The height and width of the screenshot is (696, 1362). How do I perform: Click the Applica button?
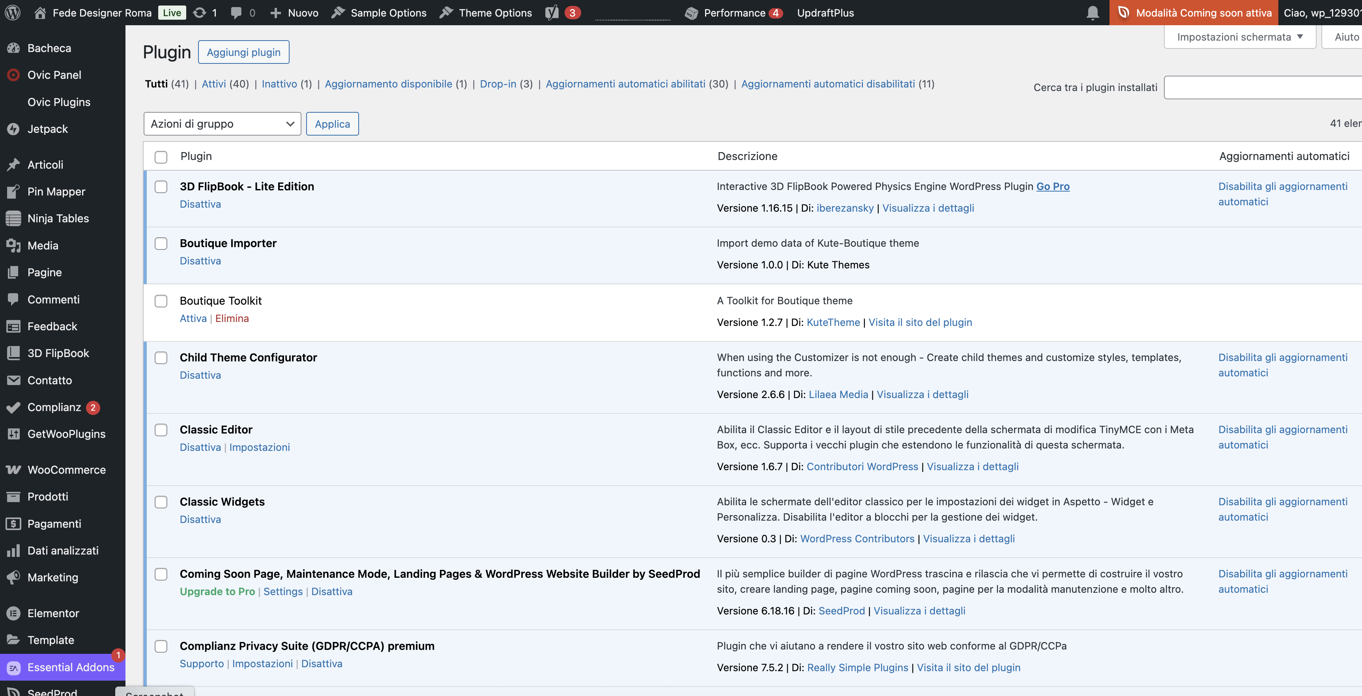pyautogui.click(x=332, y=124)
